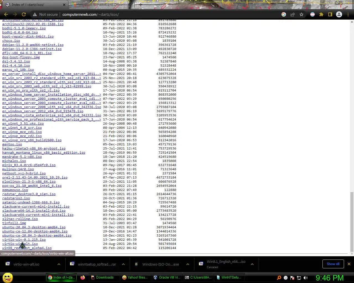Go back using the browser back arrow
354x283 pixels.
(x=6, y=14)
